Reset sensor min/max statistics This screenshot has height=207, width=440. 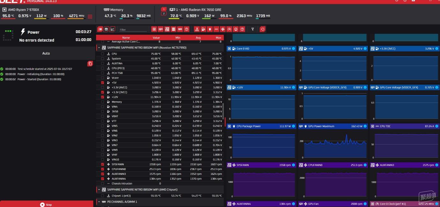click(x=263, y=29)
